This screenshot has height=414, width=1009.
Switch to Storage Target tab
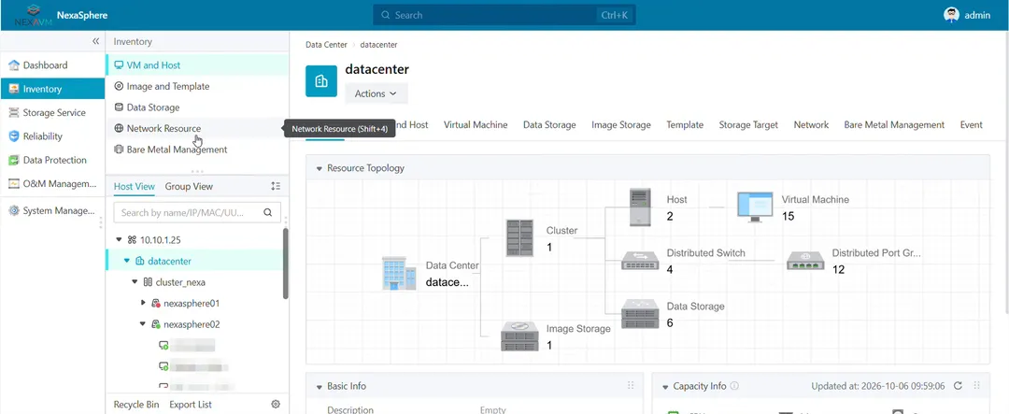pyautogui.click(x=748, y=125)
